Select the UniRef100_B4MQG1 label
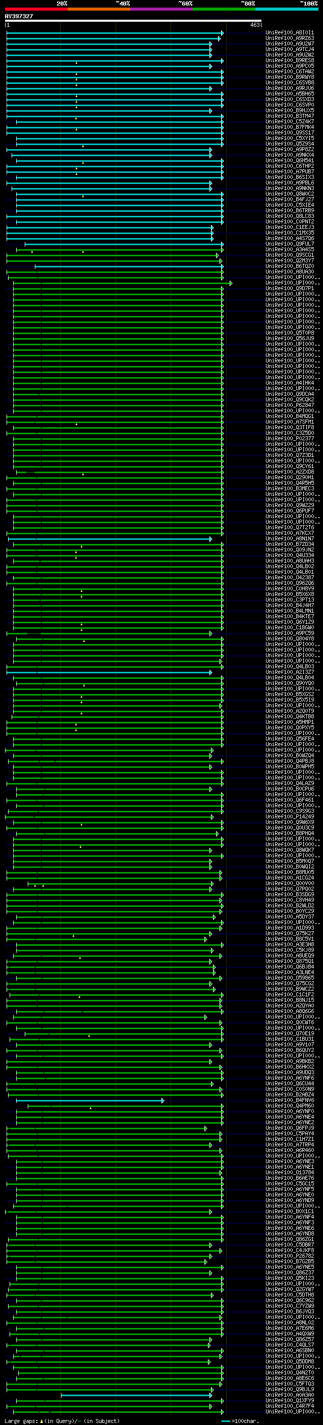 tap(290, 417)
